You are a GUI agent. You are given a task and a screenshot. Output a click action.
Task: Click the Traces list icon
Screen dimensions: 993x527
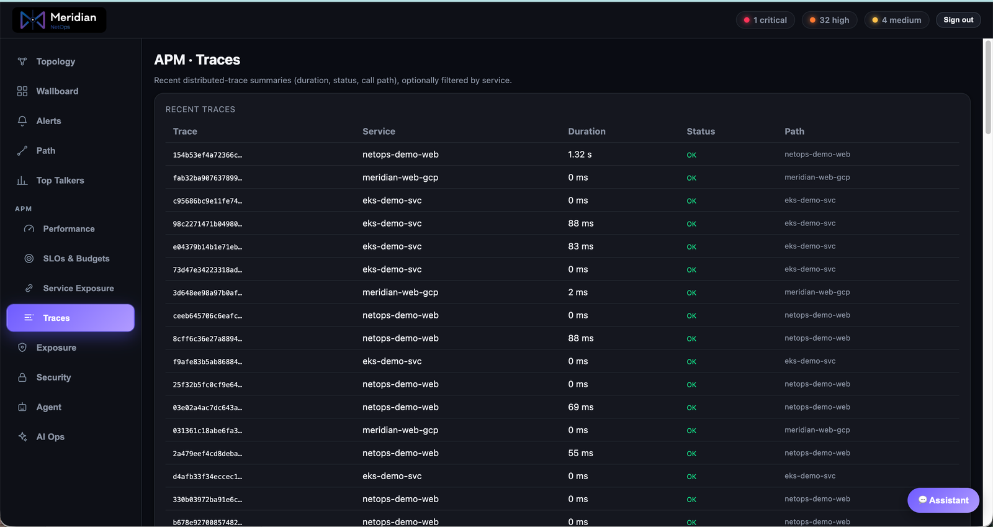coord(29,318)
